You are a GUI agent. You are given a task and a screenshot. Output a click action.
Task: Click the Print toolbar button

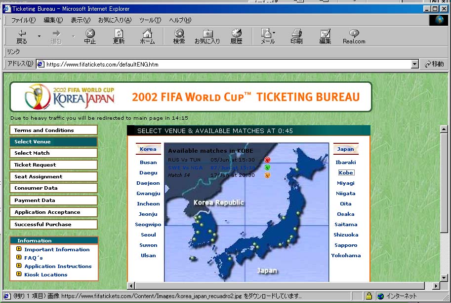click(x=296, y=36)
